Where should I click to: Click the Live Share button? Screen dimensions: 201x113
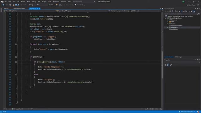191,5
